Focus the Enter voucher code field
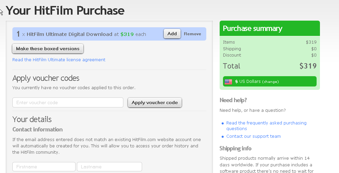Viewport: 339px width, 173px height. 68,102
